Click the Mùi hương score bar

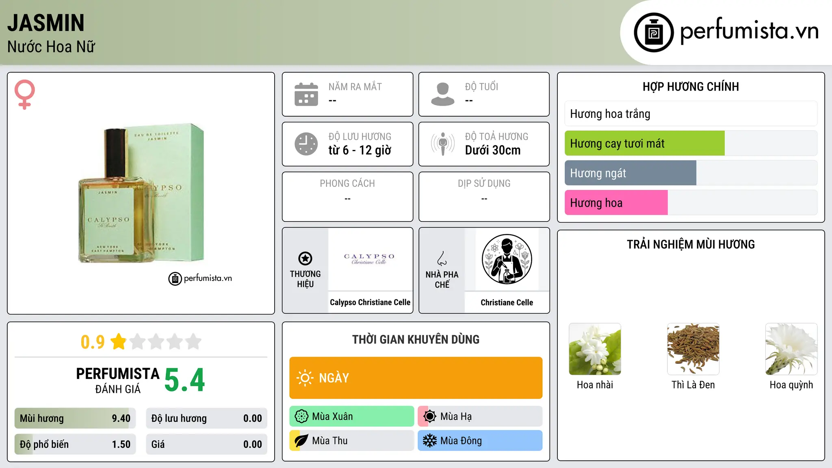click(75, 418)
